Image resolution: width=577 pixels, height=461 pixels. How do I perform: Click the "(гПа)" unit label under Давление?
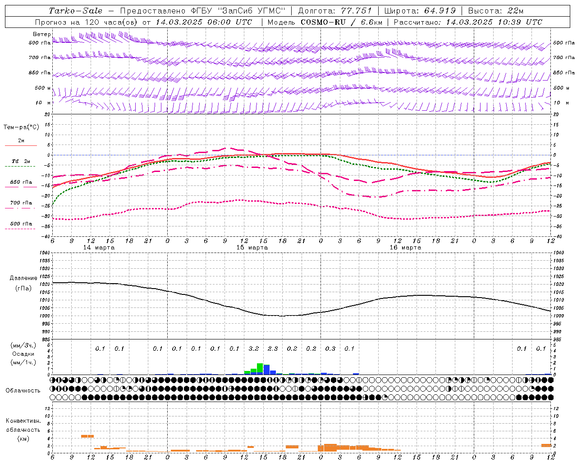pos(23,288)
